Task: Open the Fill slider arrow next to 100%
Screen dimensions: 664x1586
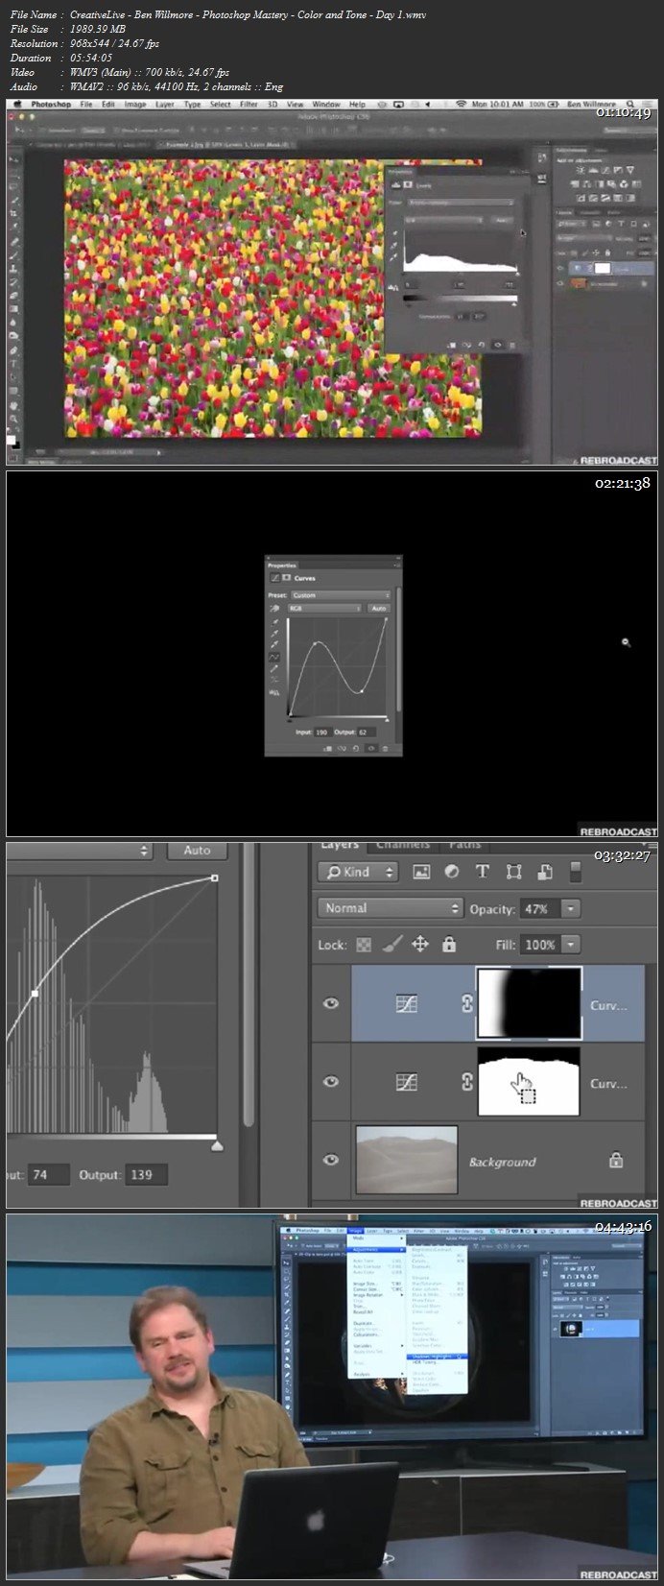Action: 571,945
